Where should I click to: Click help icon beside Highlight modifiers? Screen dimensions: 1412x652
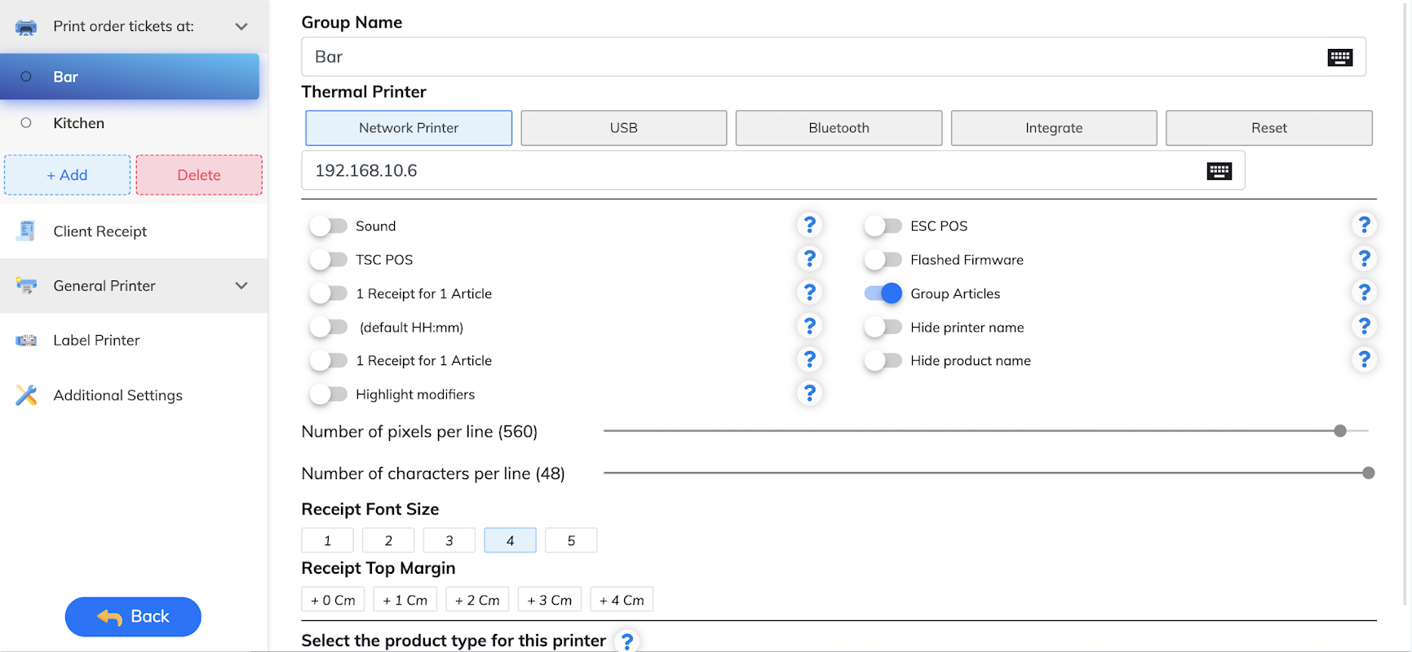[809, 394]
